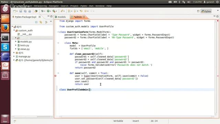Jump to Last Edit Location icon
Screen dimensions: 220x124
coord(81,11)
